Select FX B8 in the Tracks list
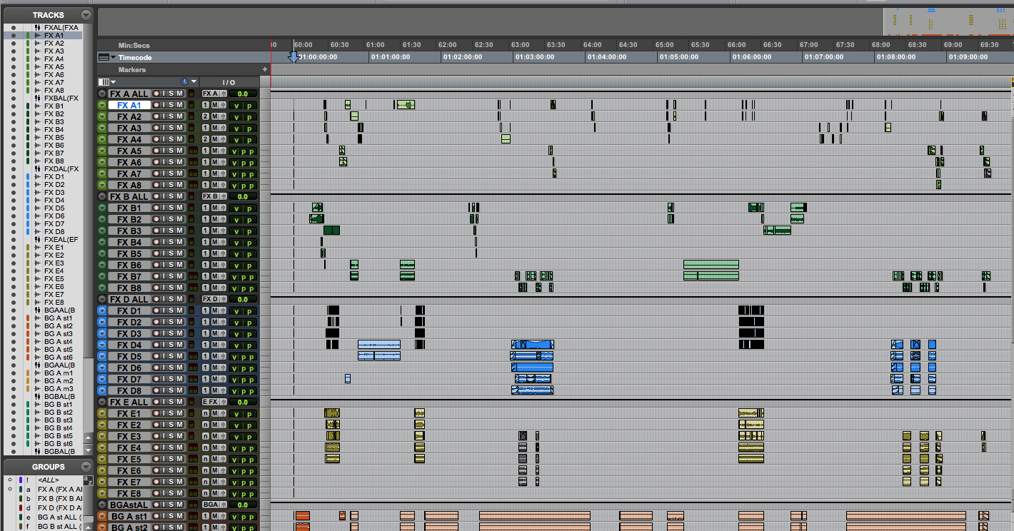 [x=54, y=161]
